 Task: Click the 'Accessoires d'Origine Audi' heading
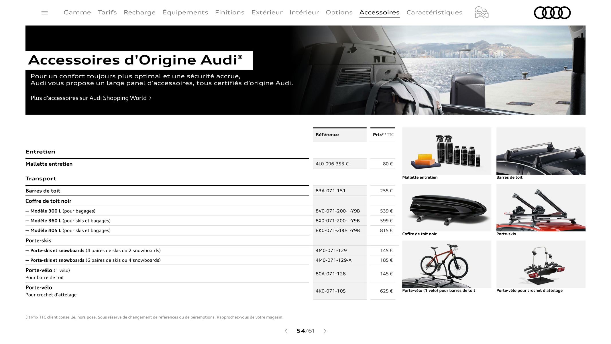pos(135,60)
